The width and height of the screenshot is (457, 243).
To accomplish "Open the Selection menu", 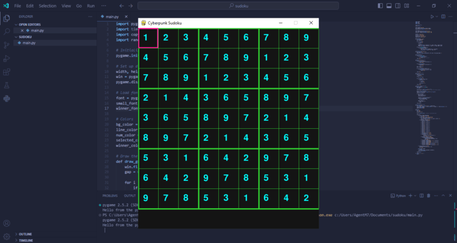I will [x=48, y=6].
